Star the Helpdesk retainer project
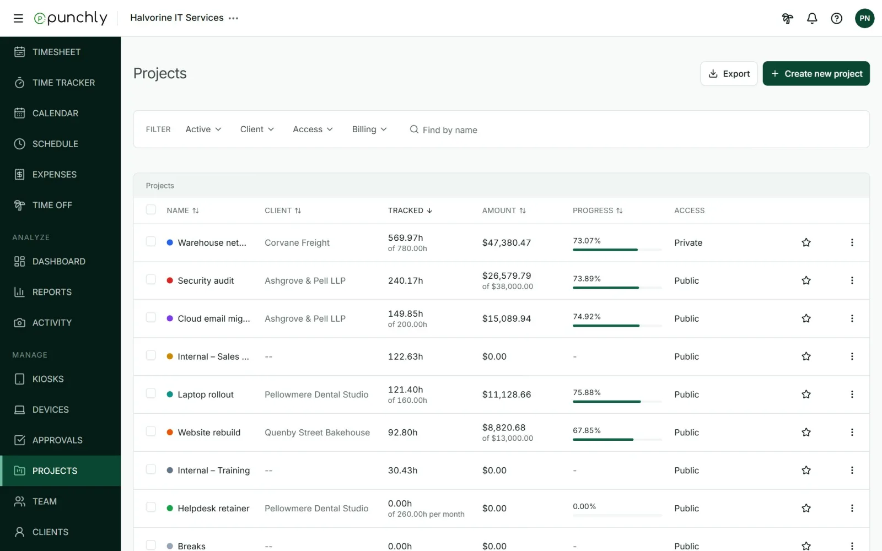This screenshot has height=551, width=882. pyautogui.click(x=806, y=508)
